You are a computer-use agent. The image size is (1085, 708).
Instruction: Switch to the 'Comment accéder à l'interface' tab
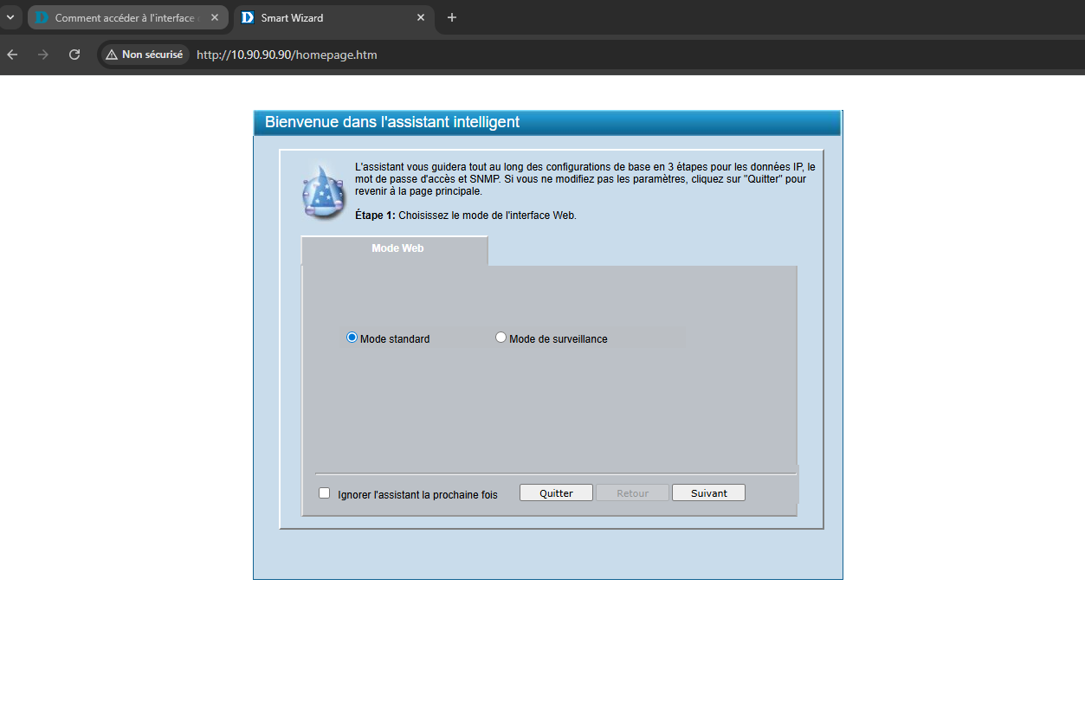tap(121, 17)
